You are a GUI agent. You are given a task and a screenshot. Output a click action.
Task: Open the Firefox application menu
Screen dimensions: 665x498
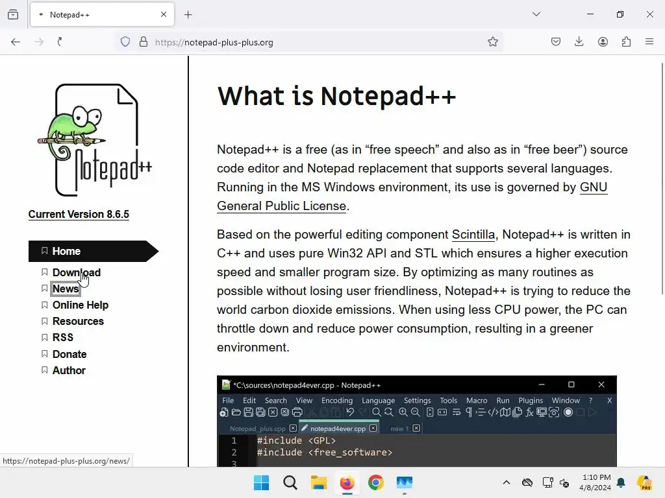pyautogui.click(x=649, y=41)
